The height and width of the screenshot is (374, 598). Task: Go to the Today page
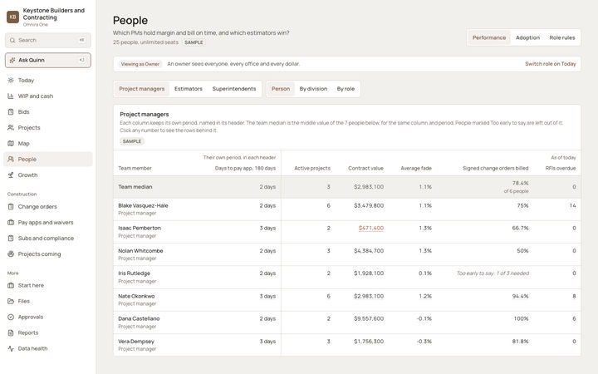click(48, 80)
